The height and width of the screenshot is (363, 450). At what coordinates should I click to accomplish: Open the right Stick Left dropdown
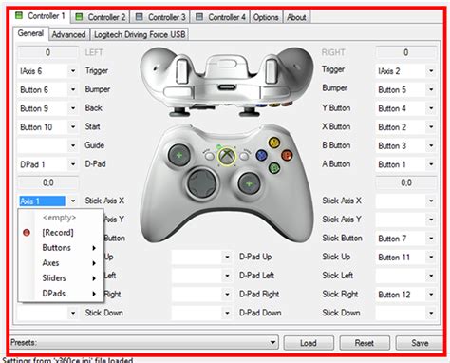click(406, 276)
